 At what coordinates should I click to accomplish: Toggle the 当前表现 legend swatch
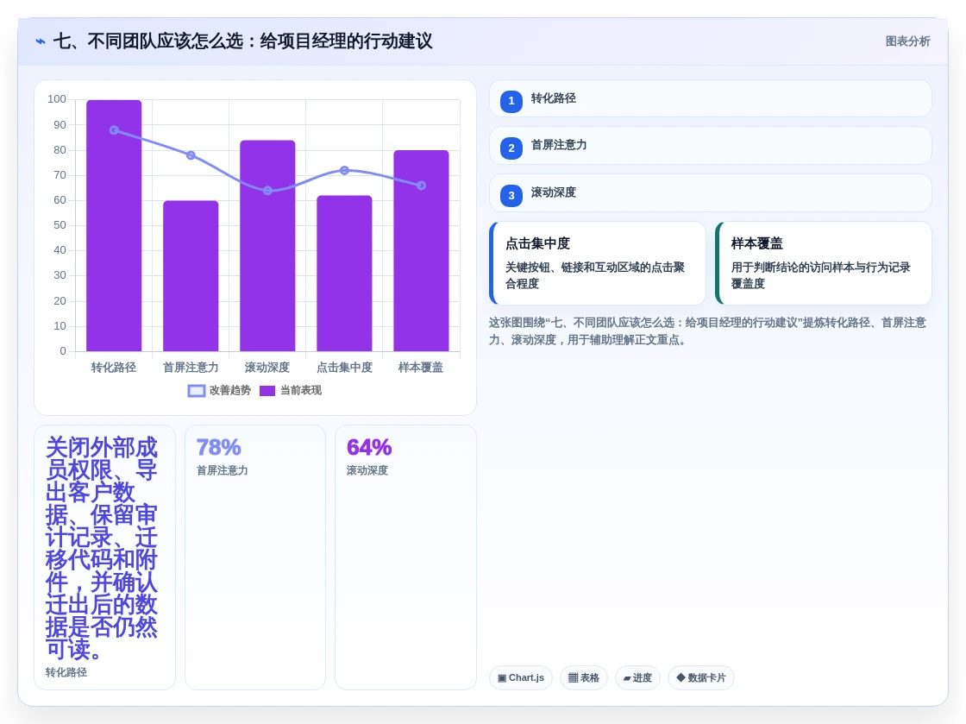267,391
